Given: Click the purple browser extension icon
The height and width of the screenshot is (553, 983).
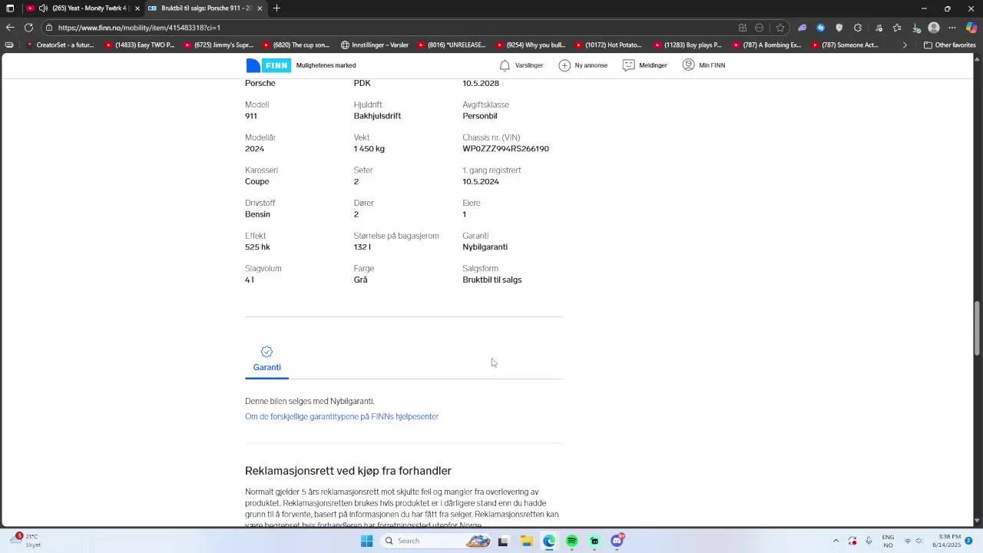Looking at the screenshot, I should (x=803, y=28).
